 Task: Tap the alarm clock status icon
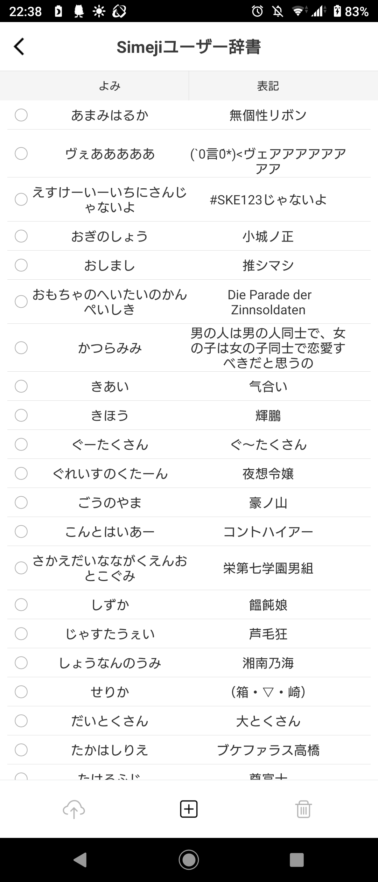257,12
